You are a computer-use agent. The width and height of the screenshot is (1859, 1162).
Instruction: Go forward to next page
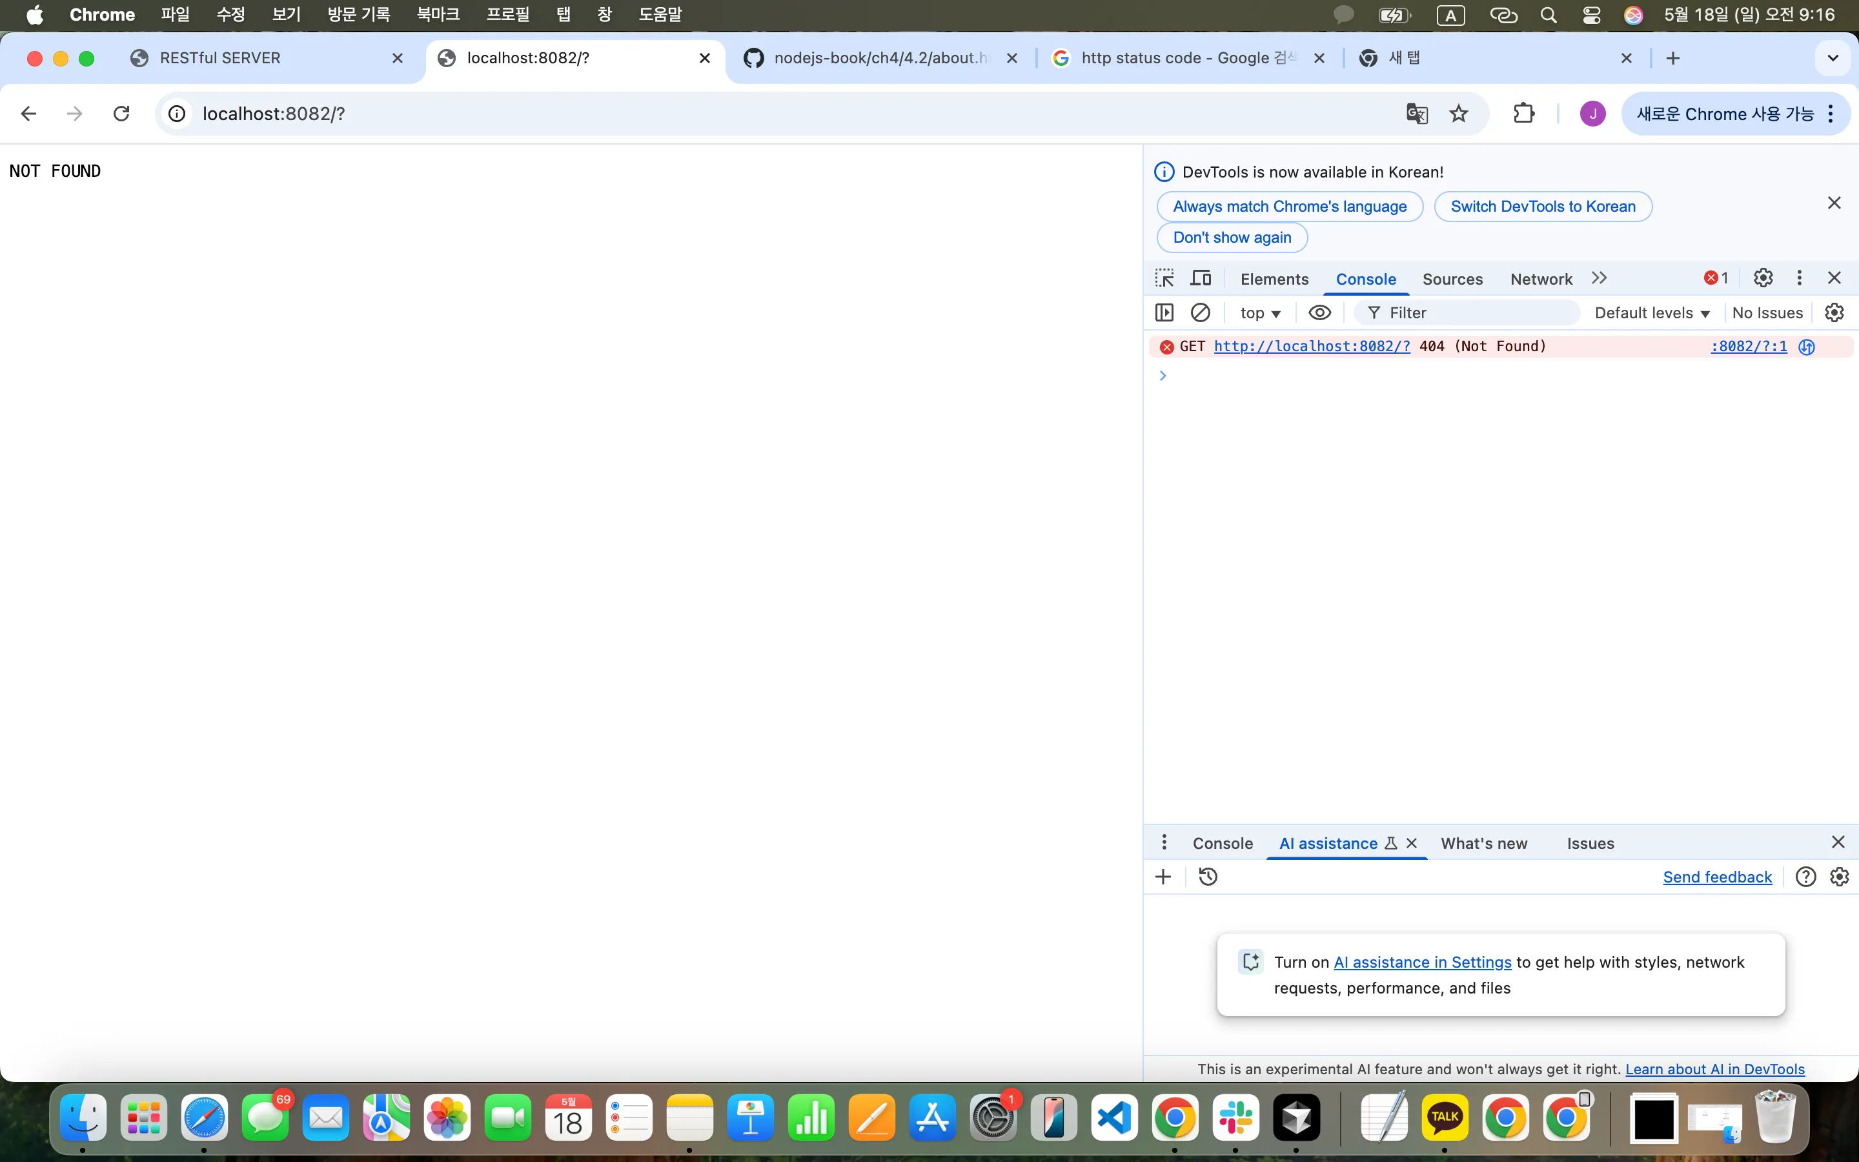pos(74,114)
